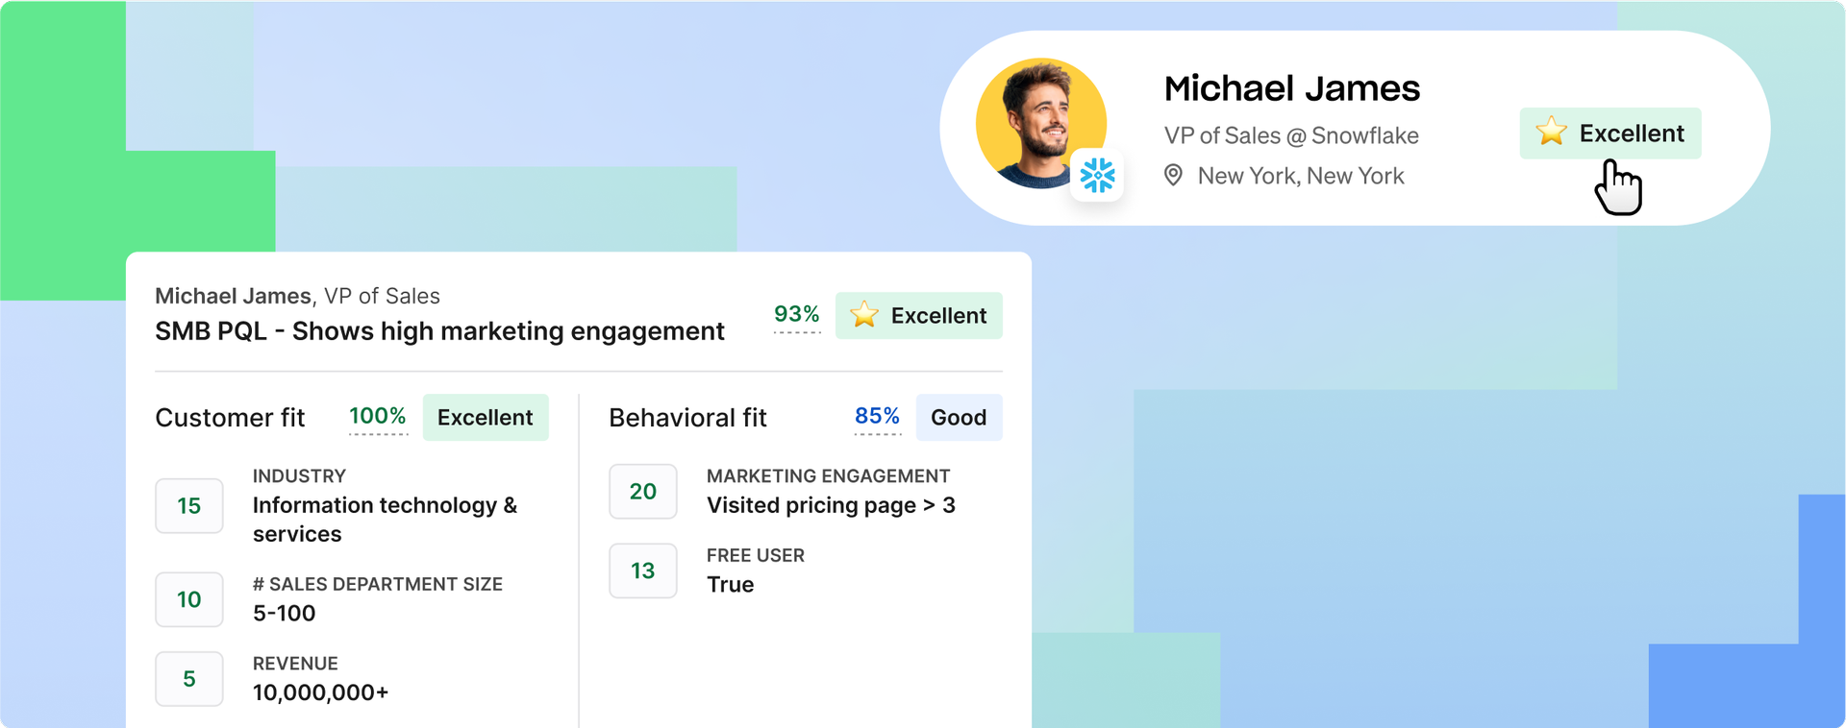Open Michael James's profile photo
Image resolution: width=1846 pixels, height=728 pixels.
[1041, 123]
